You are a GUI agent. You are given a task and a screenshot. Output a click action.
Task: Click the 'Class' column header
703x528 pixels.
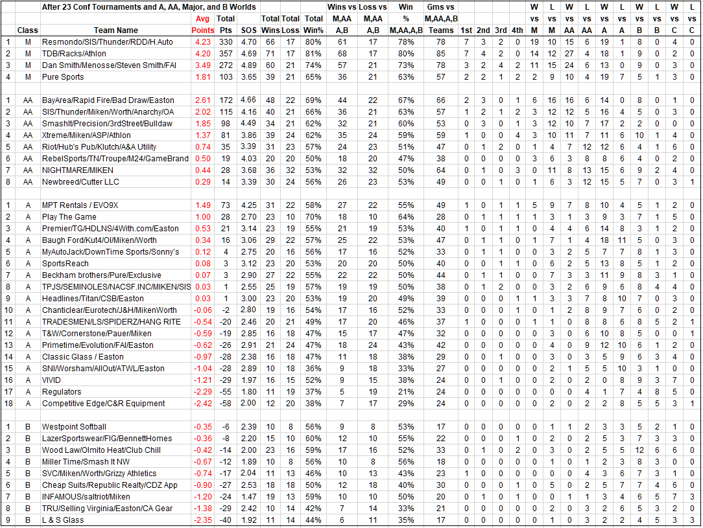(x=27, y=30)
